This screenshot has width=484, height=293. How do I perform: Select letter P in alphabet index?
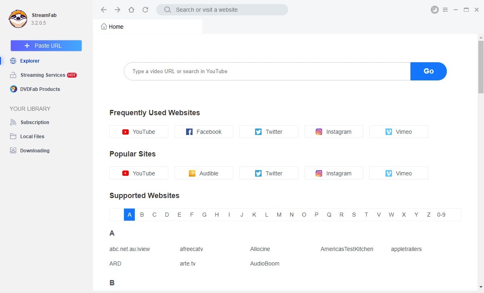[x=316, y=215]
